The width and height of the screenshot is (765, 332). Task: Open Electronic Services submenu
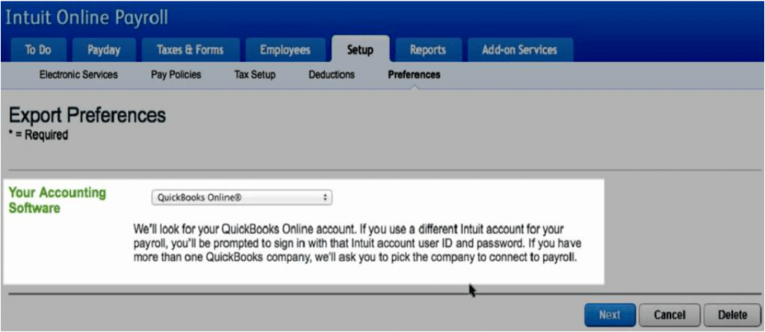tap(78, 75)
